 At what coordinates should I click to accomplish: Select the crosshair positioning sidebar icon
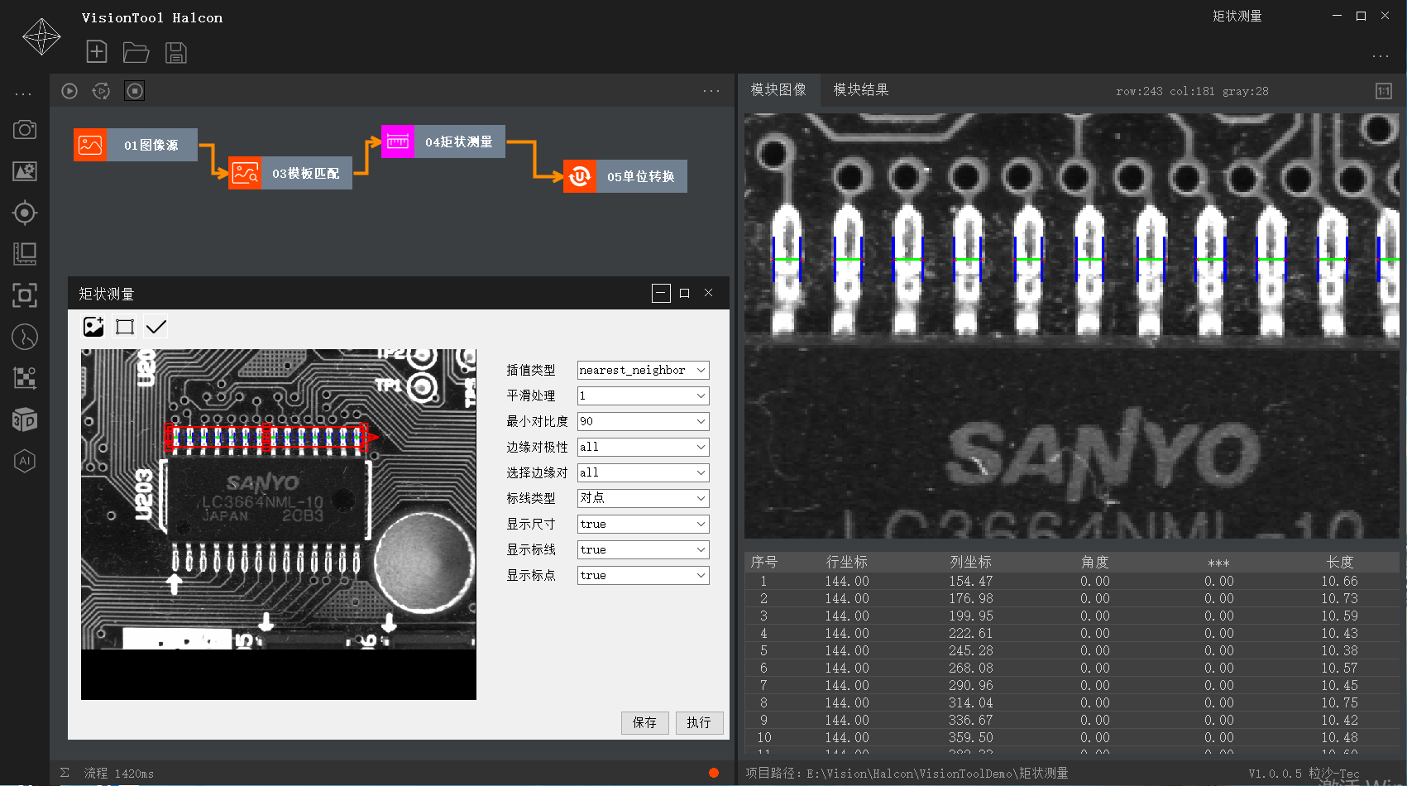(25, 213)
